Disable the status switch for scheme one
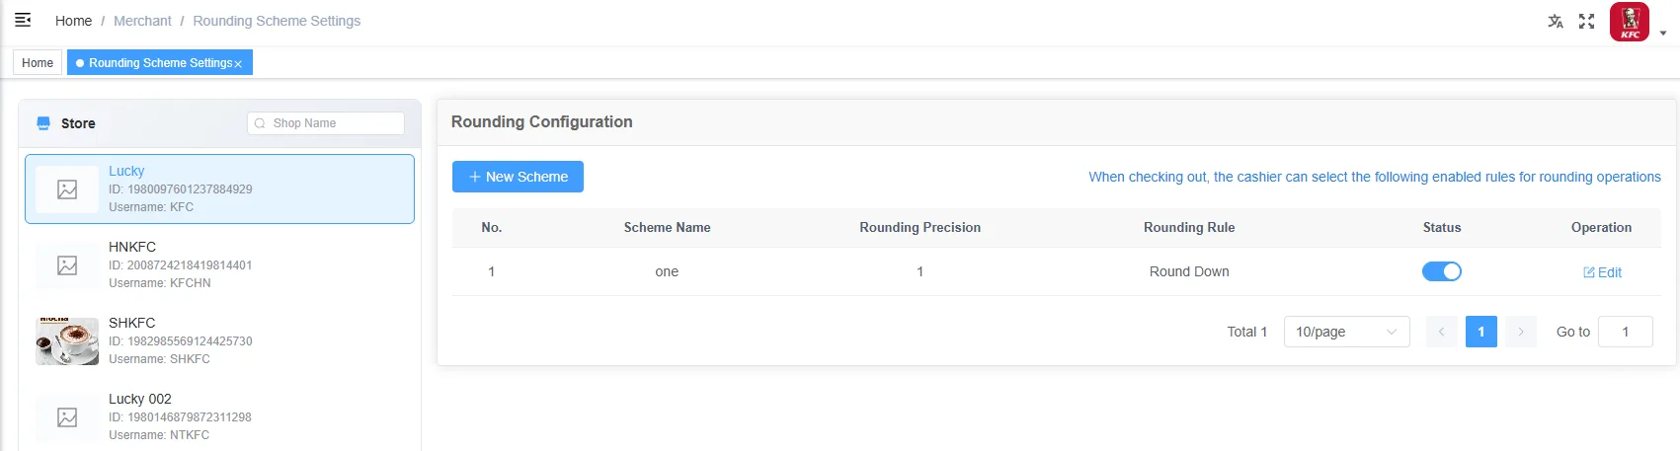 pos(1442,271)
